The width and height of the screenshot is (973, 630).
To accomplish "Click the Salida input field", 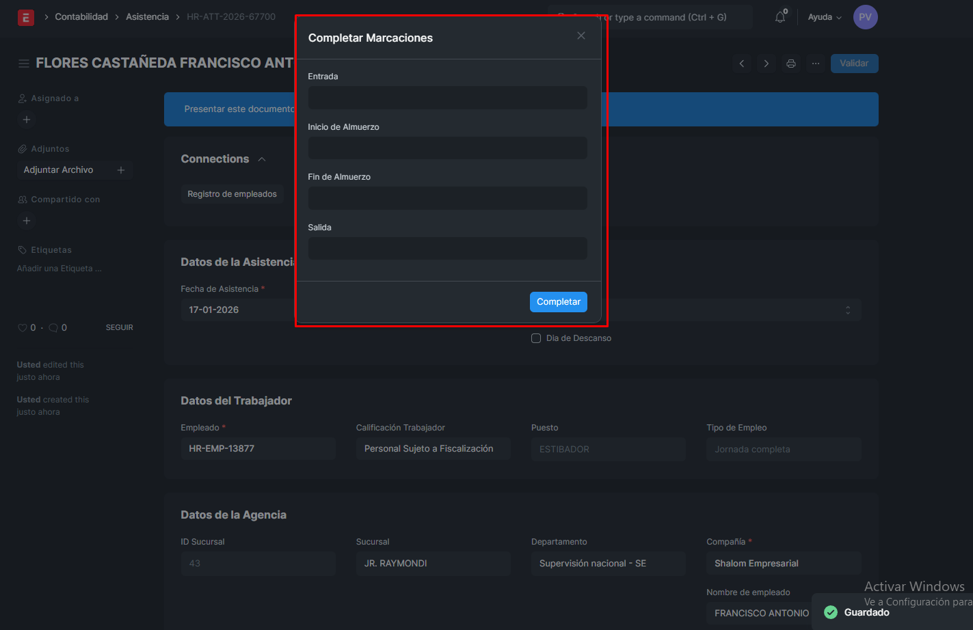I will pyautogui.click(x=447, y=249).
